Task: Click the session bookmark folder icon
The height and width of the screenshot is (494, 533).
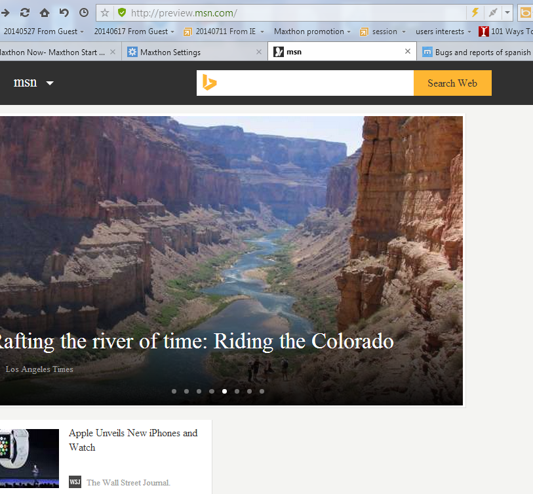Action: point(364,32)
